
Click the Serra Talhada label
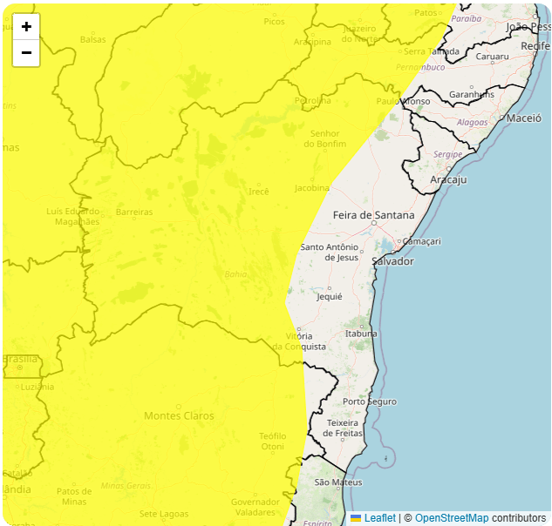(432, 51)
